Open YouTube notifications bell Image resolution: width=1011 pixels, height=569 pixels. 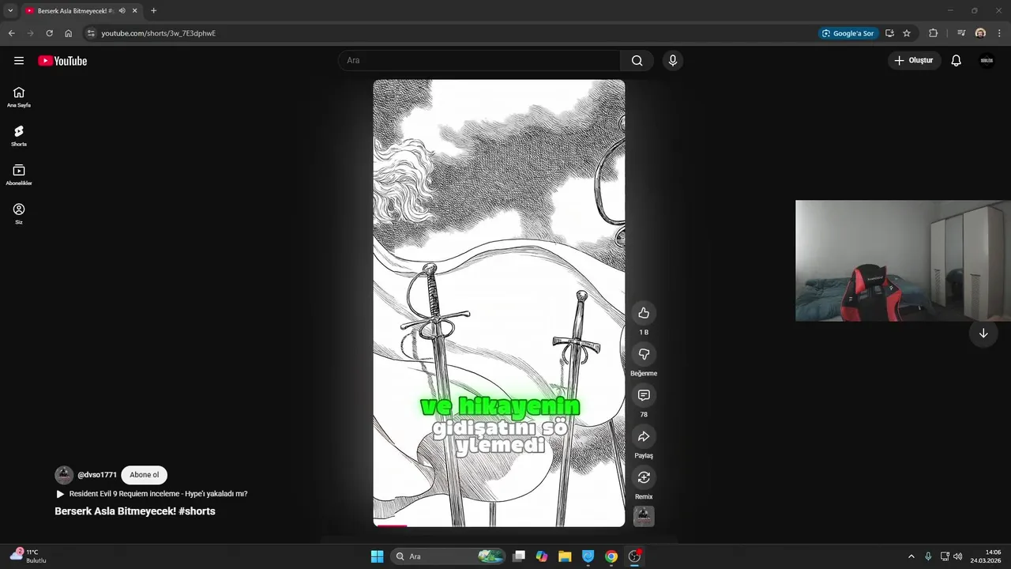(956, 61)
